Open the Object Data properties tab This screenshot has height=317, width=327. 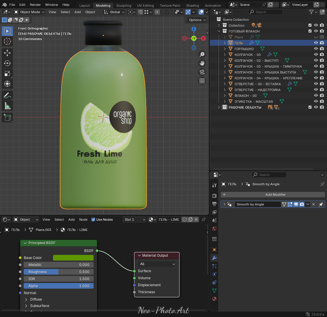(x=214, y=291)
